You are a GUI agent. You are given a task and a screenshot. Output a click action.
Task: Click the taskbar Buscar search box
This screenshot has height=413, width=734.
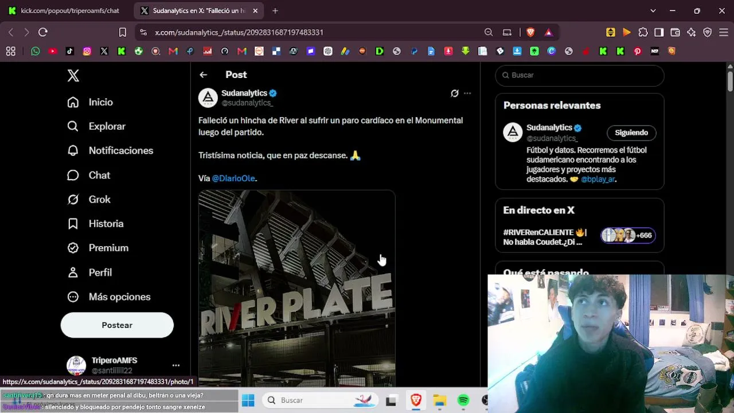(321, 400)
